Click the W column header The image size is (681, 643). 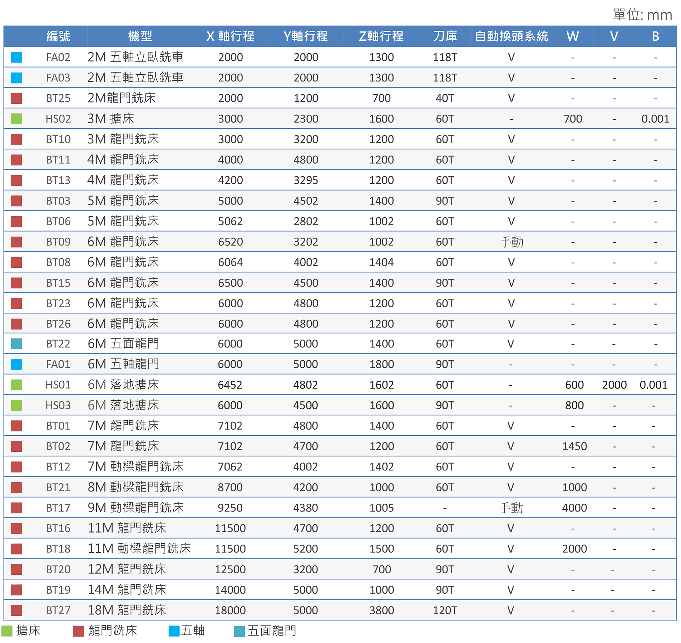click(x=573, y=36)
